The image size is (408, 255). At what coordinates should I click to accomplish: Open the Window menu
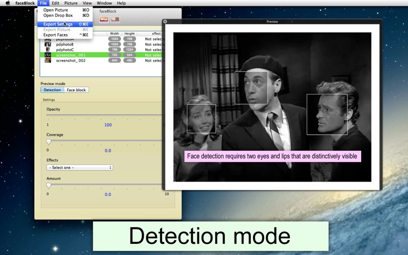pos(104,3)
